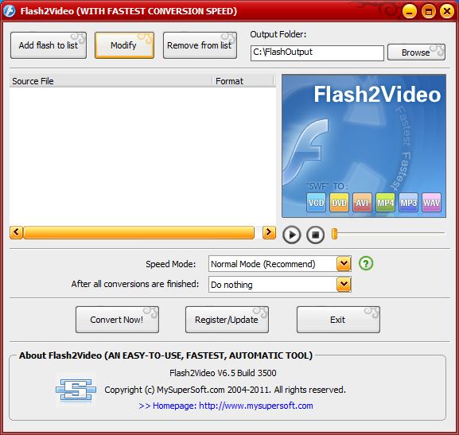Click the VCD format icon in preview

click(x=316, y=202)
